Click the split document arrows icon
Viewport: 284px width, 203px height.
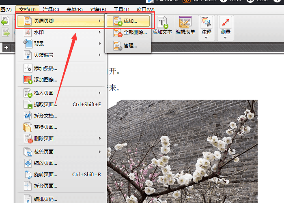28,116
